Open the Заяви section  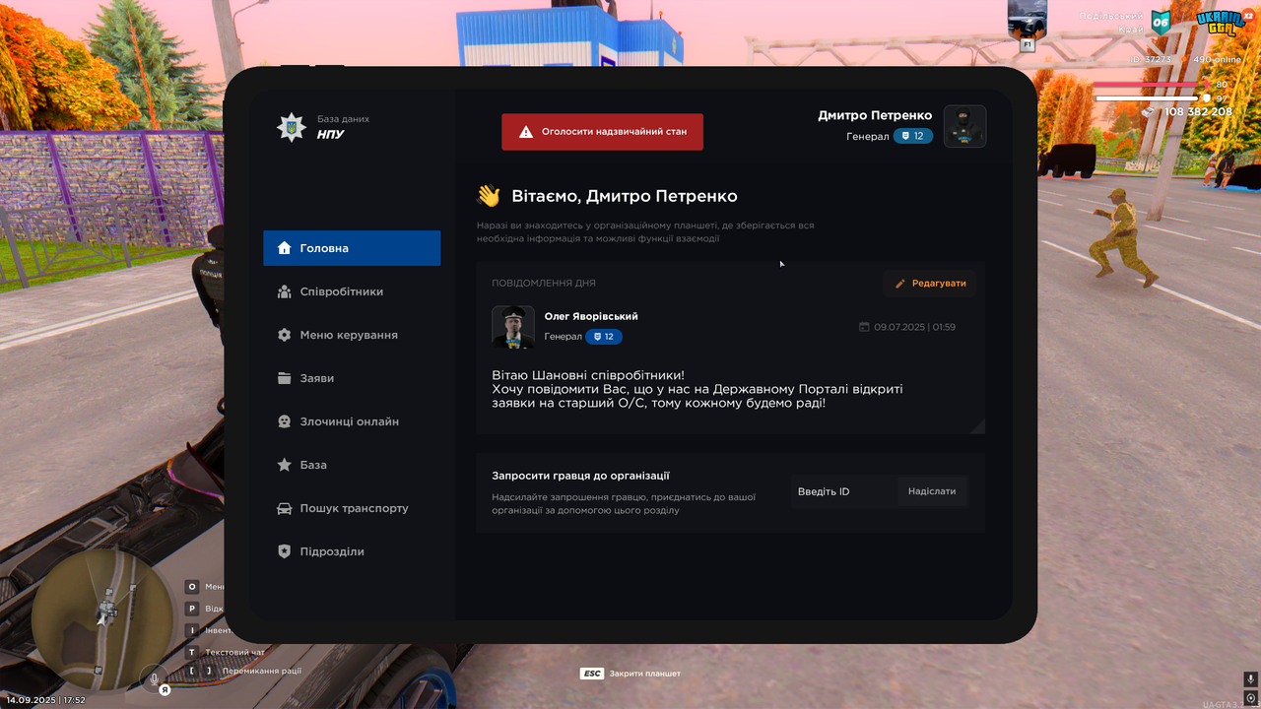pos(352,378)
